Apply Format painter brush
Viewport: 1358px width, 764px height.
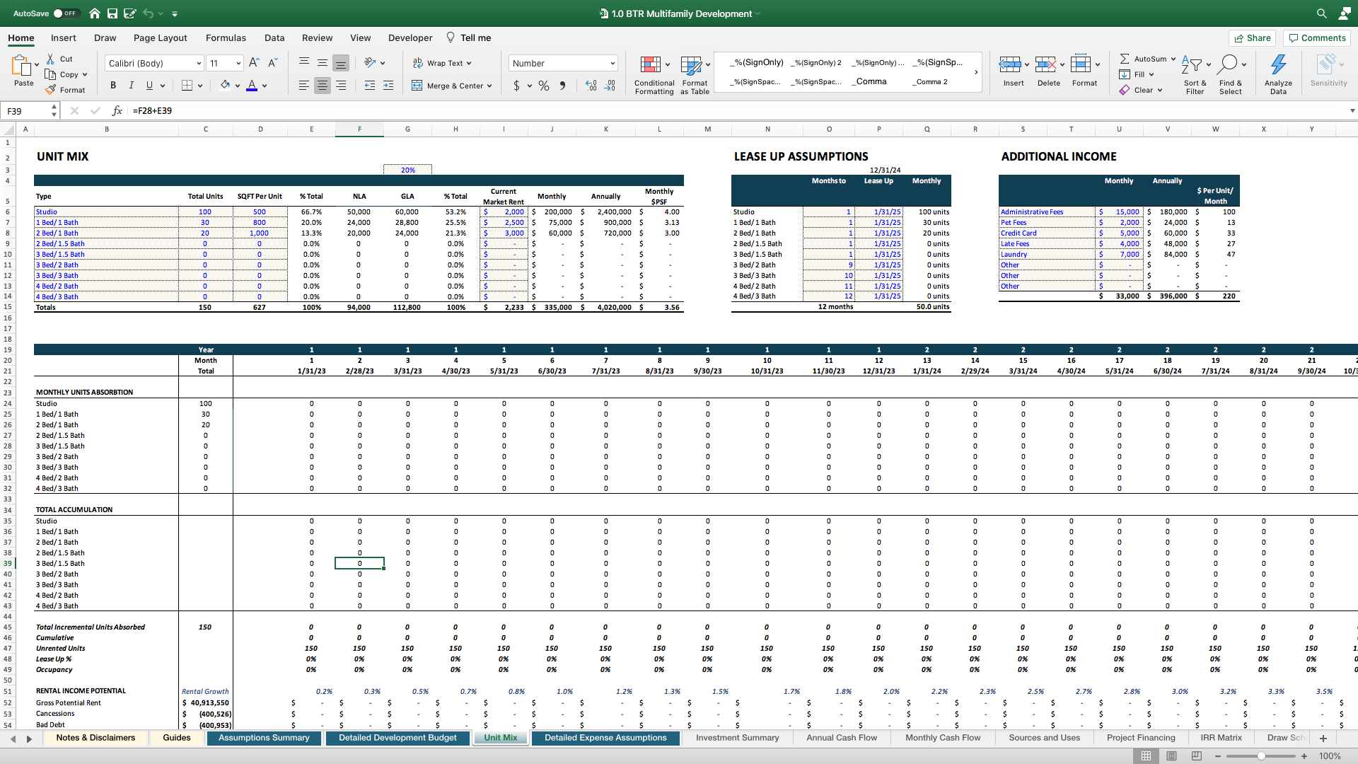tap(50, 90)
